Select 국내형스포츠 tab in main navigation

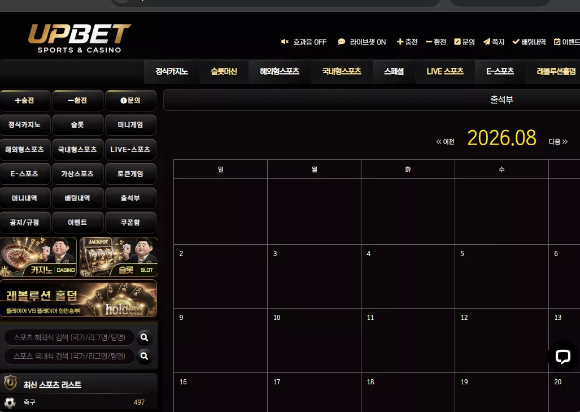pyautogui.click(x=342, y=71)
